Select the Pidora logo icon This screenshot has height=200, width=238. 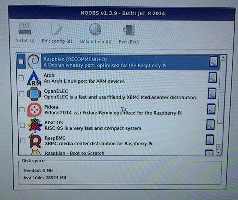click(34, 110)
